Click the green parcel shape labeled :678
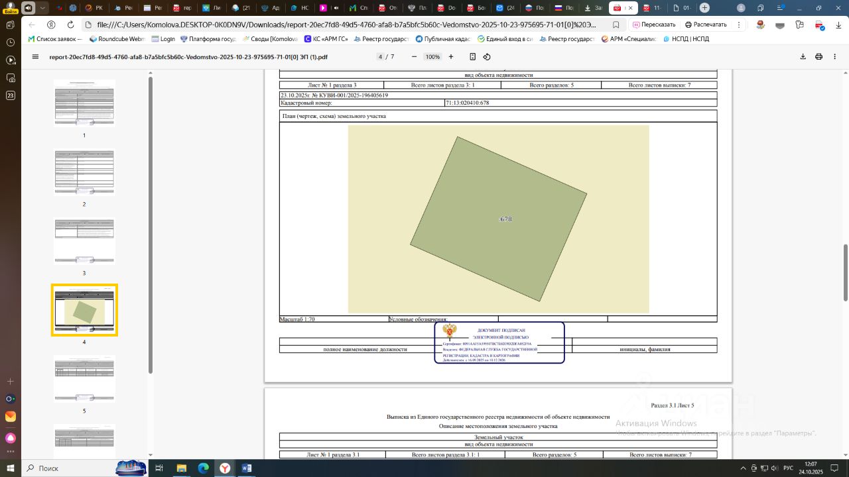 pyautogui.click(x=498, y=219)
